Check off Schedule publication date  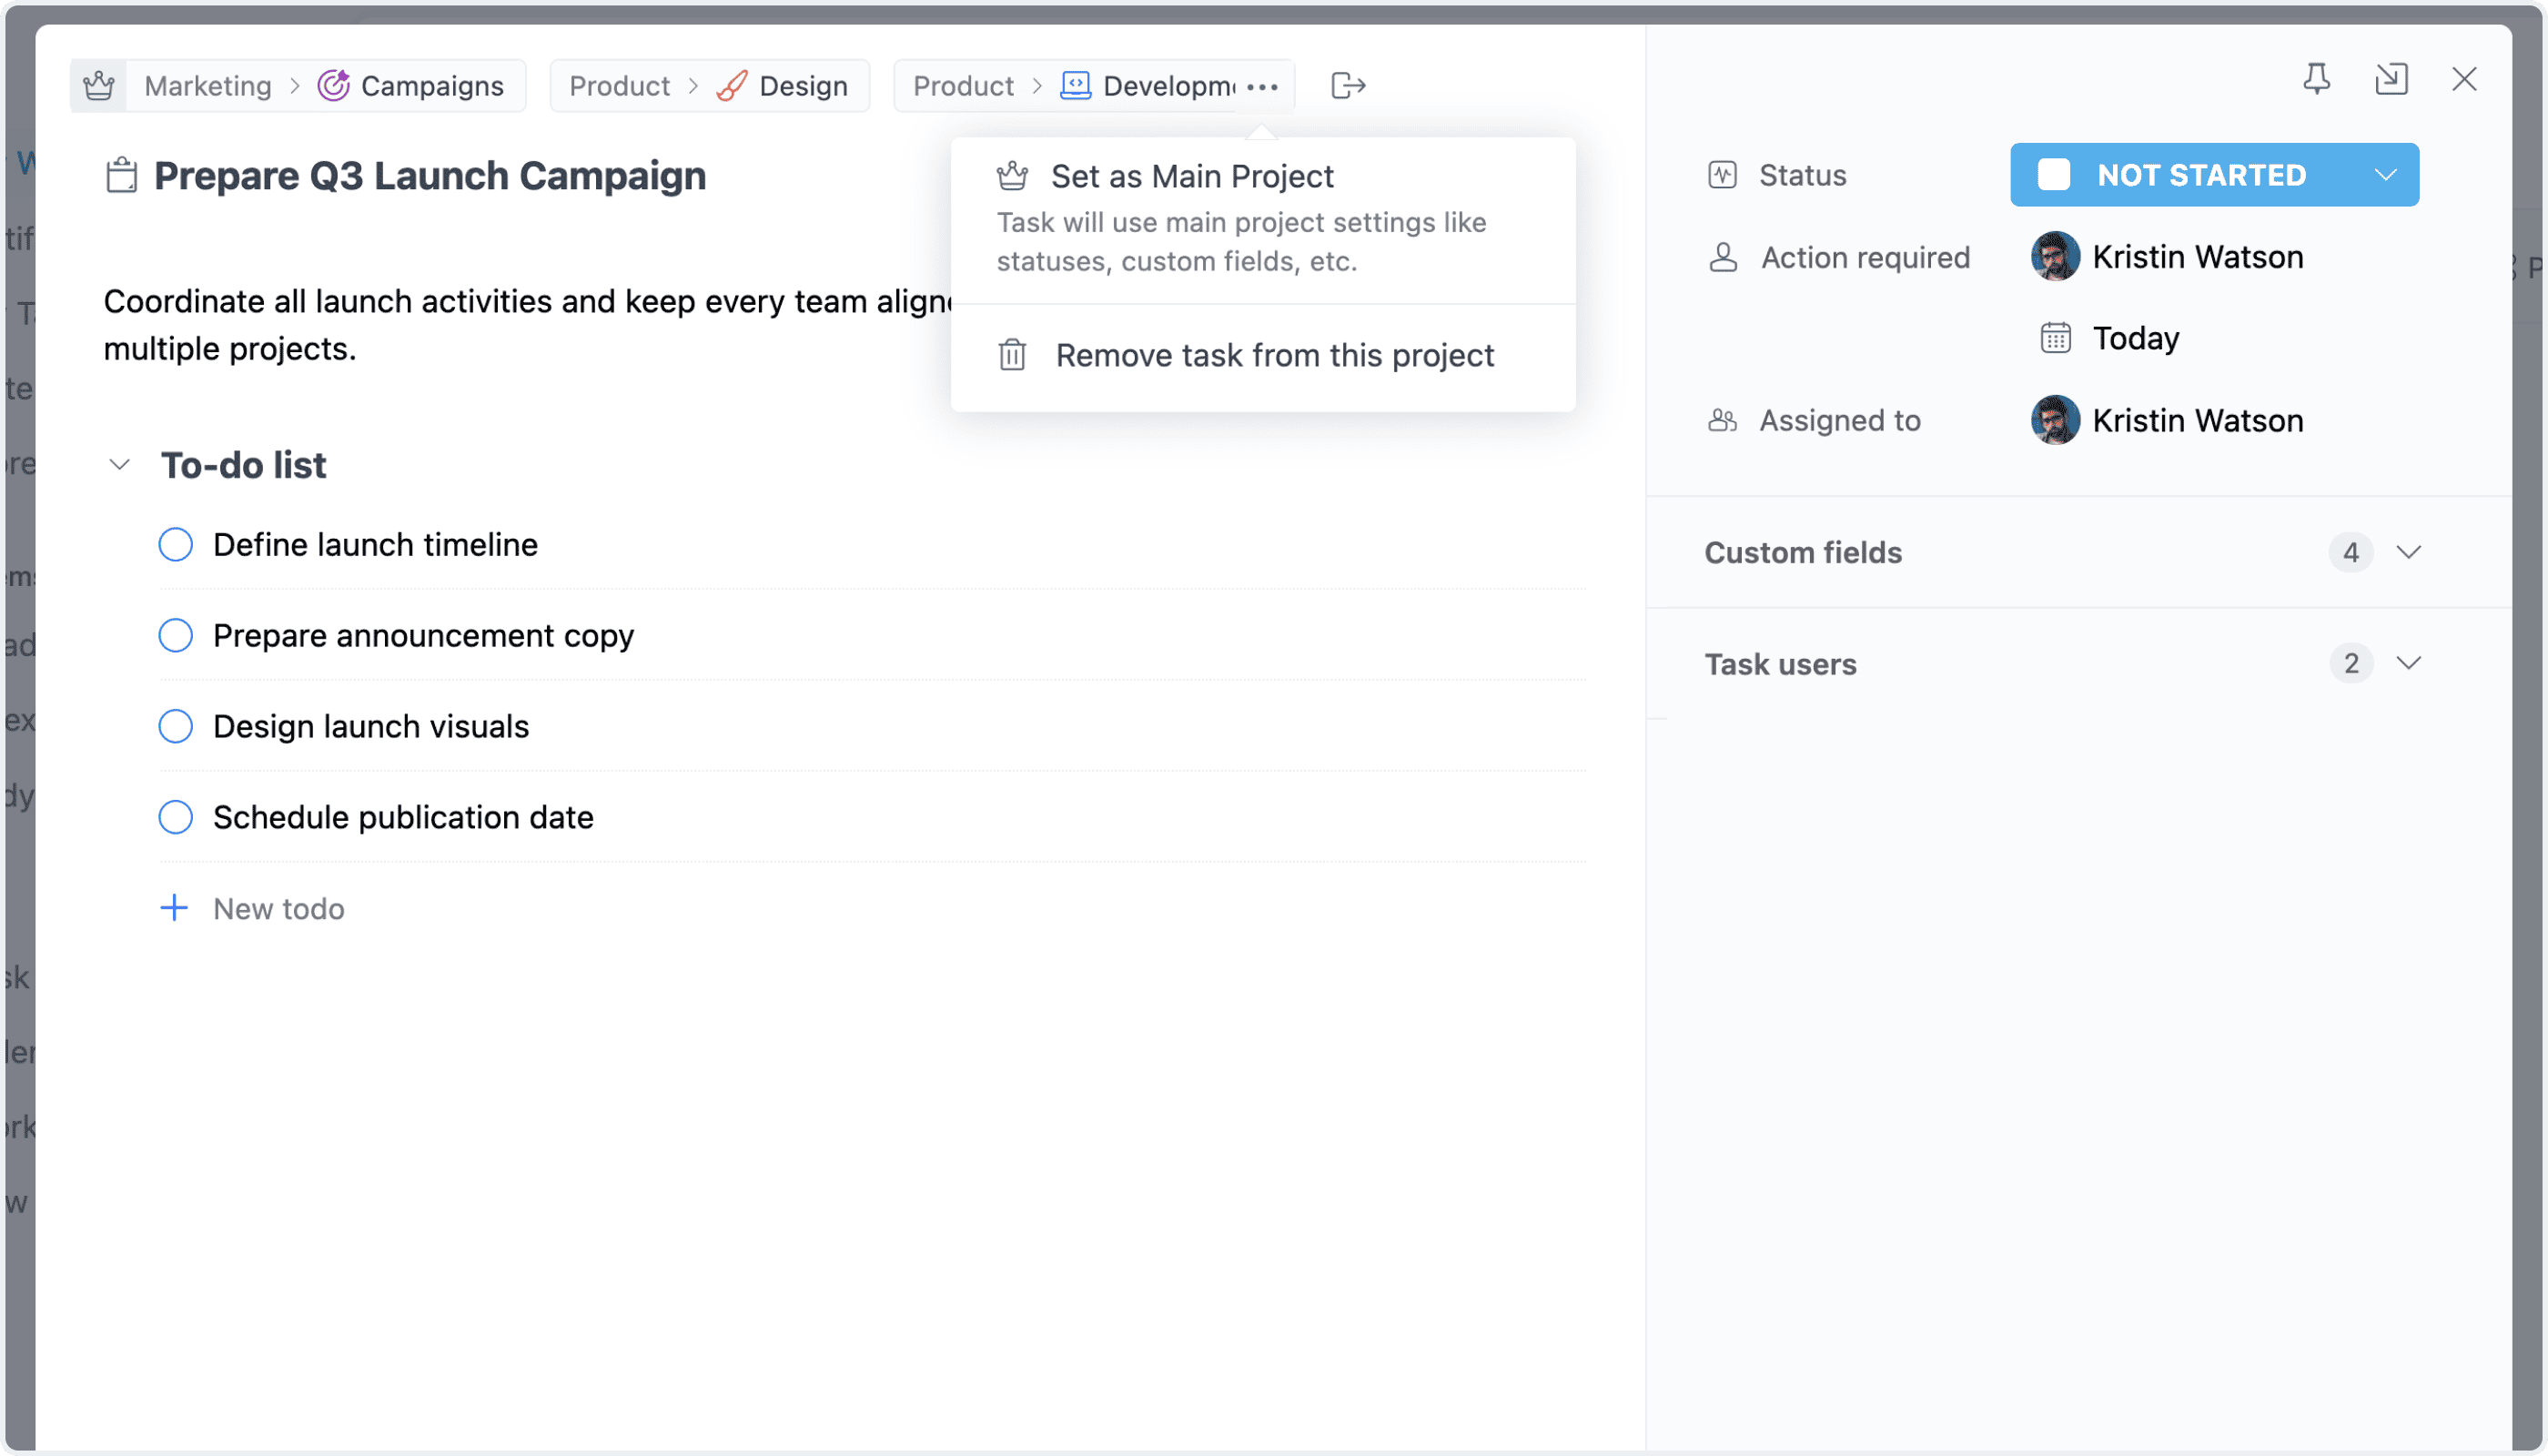point(175,818)
